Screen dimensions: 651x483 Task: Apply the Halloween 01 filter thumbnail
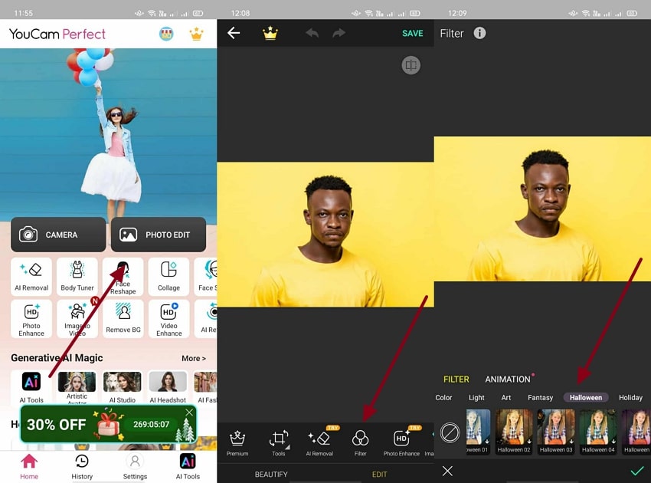[478, 432]
